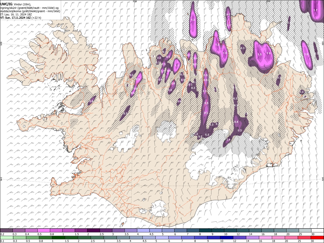Select the dark teal swatch between 8 and 9 in upper legend
Screen dimensions: 324x243
click(205, 231)
